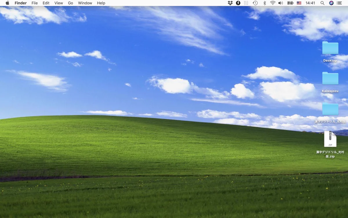Click the dimmed striped menu bar icon
The width and height of the screenshot is (348, 218).
[246, 3]
